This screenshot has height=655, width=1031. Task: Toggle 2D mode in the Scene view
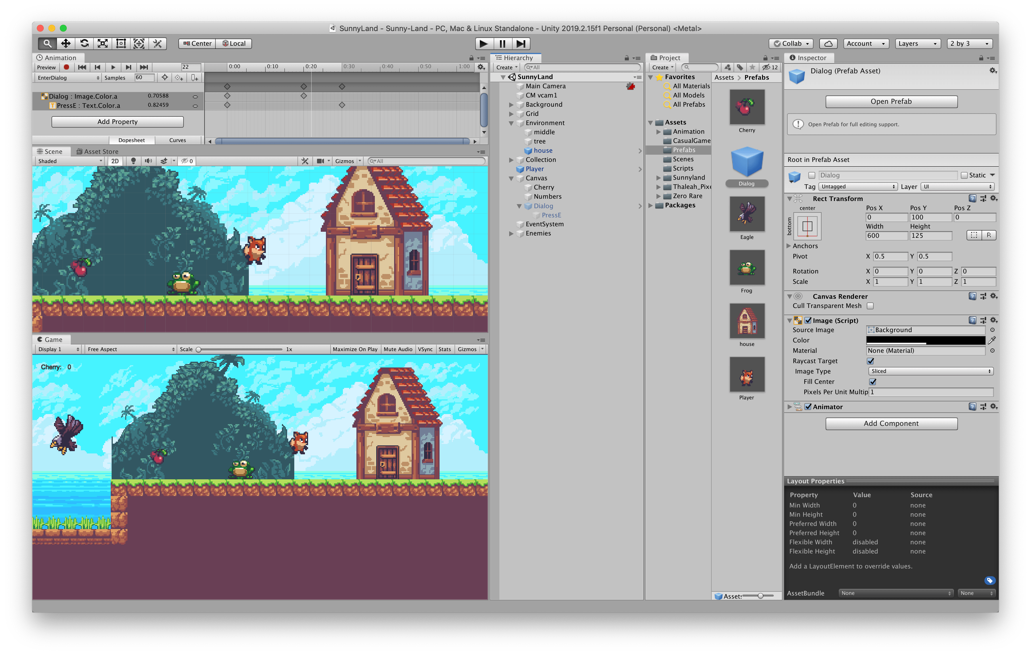click(115, 161)
